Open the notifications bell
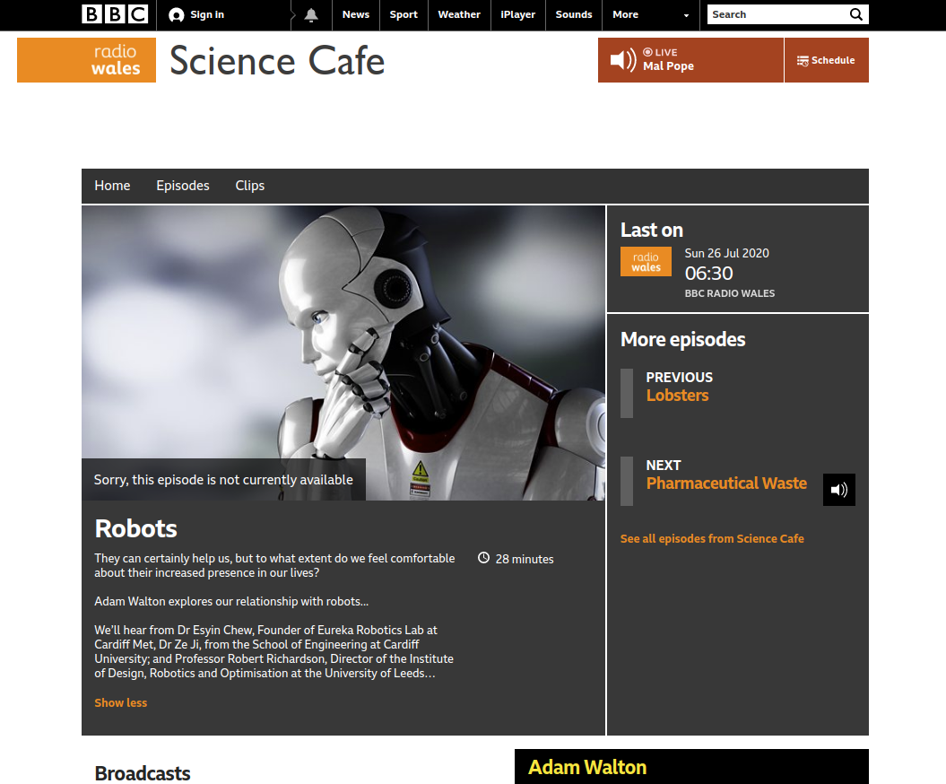946x784 pixels. pyautogui.click(x=311, y=15)
